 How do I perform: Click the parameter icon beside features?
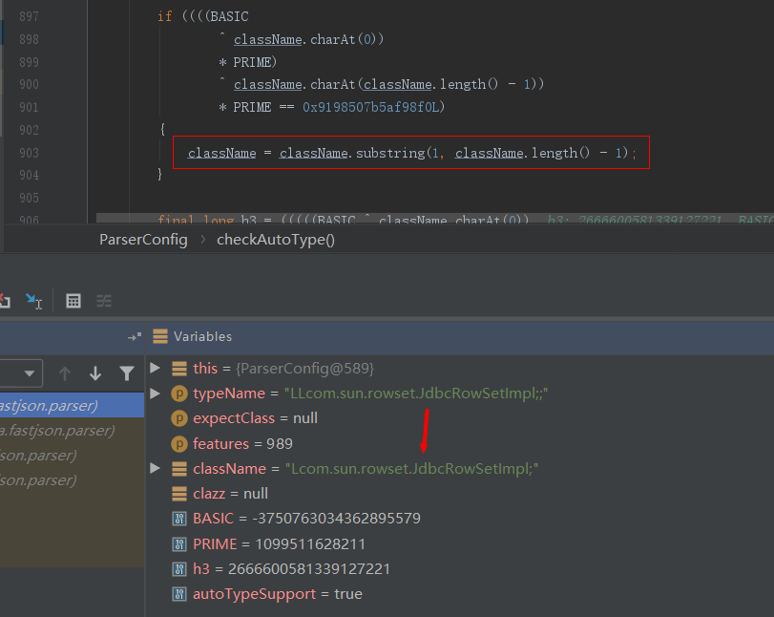click(x=179, y=444)
